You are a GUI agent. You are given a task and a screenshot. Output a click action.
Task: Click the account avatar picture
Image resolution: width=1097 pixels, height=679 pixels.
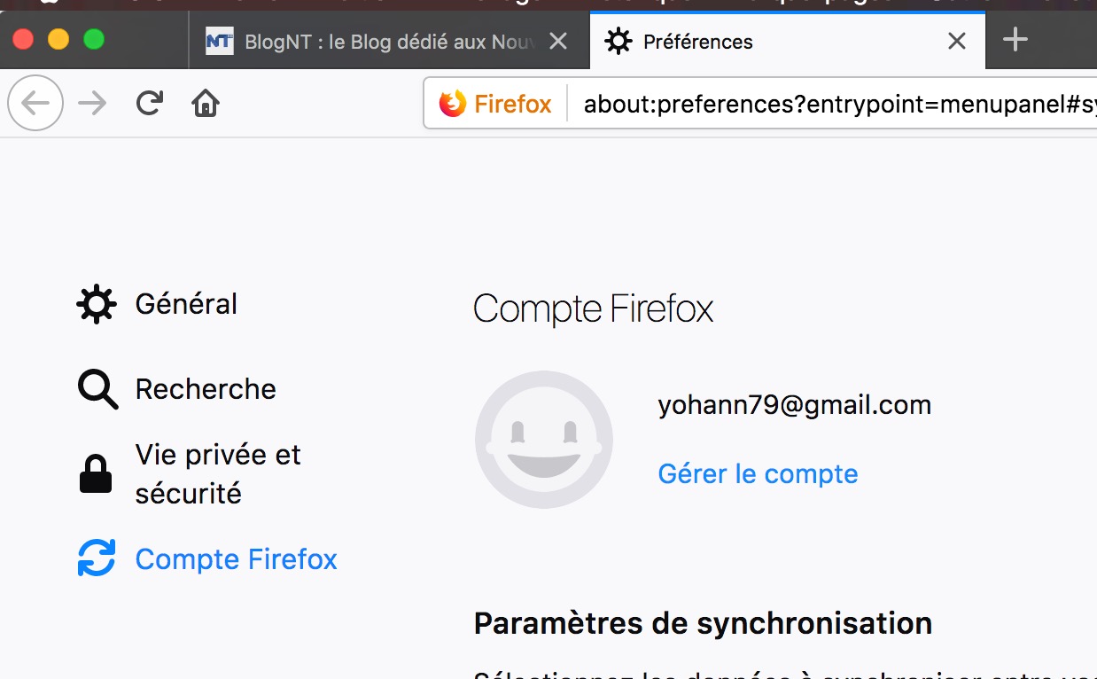543,440
